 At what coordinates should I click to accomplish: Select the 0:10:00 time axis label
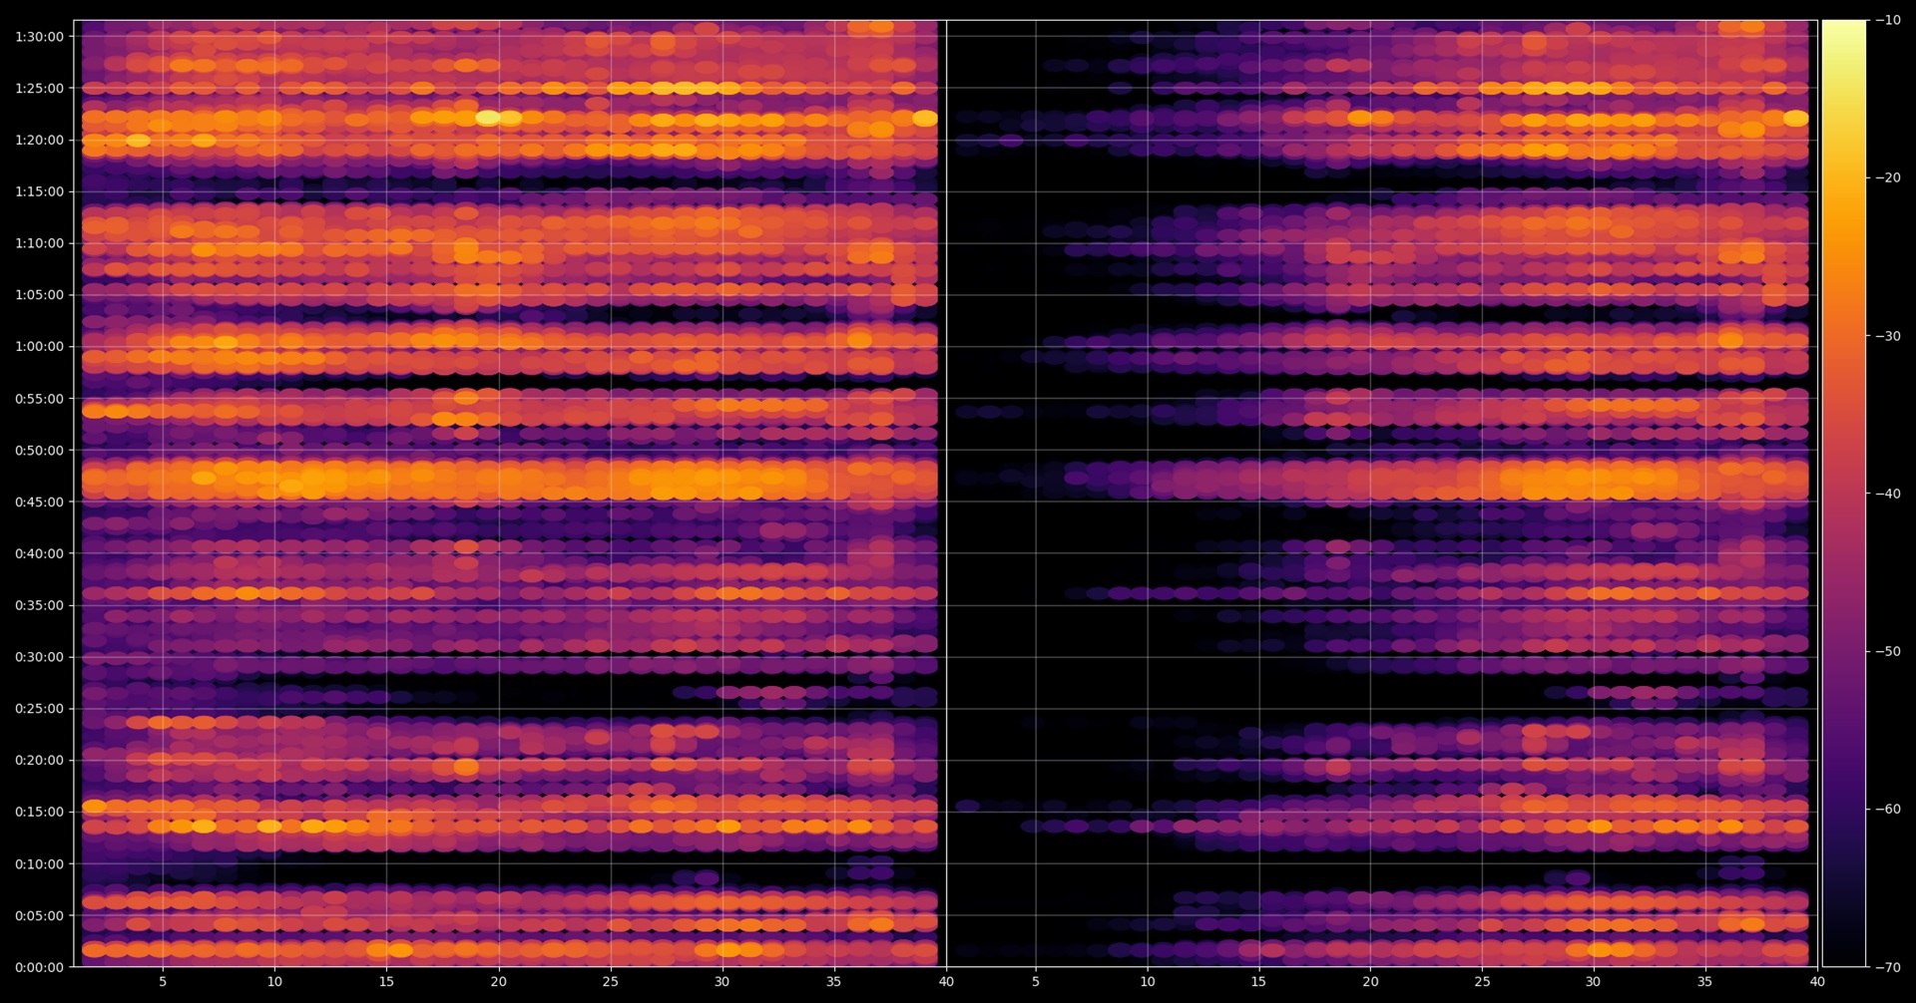39,863
